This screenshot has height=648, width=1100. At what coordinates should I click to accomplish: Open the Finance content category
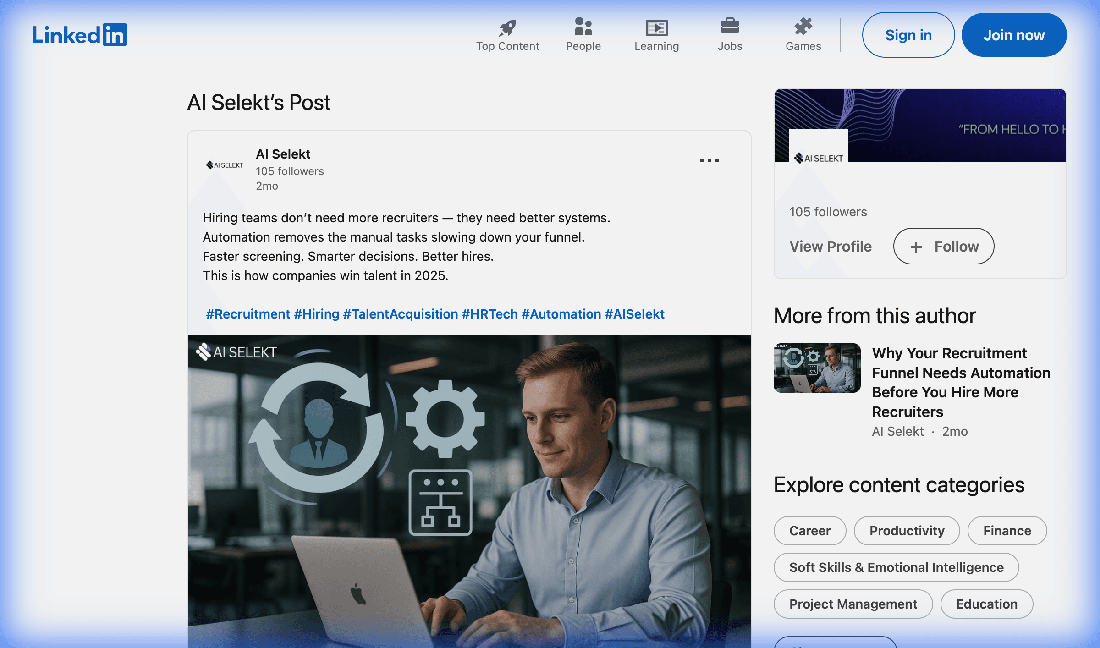(x=1007, y=531)
